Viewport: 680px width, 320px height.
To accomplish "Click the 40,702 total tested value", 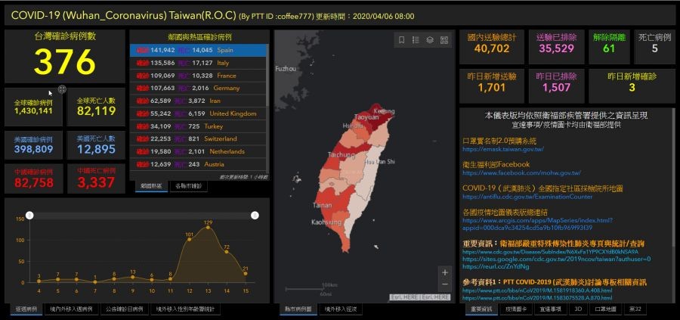I will (x=492, y=48).
